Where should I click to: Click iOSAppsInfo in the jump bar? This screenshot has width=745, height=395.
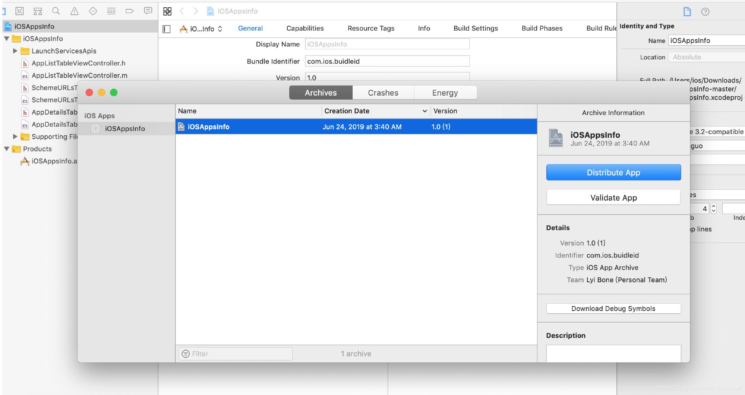click(x=237, y=11)
